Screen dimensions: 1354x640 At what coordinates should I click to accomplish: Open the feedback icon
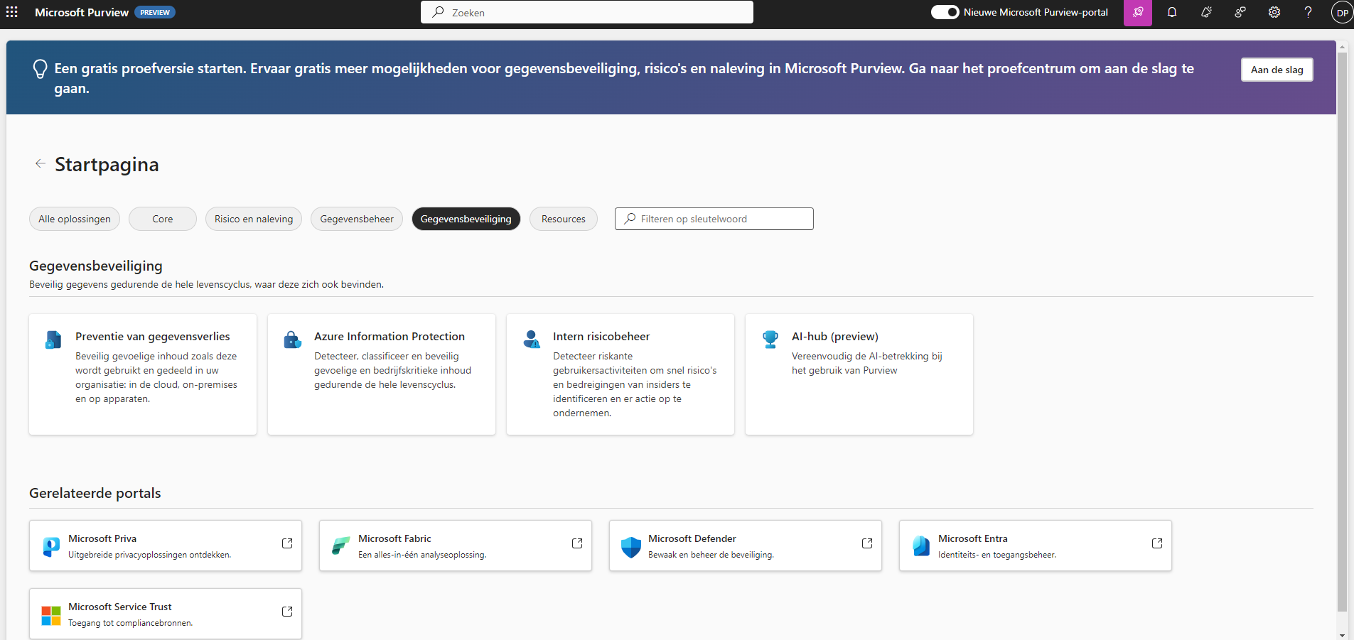point(1241,12)
